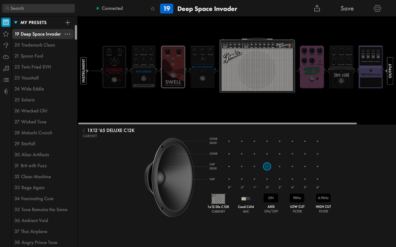The width and height of the screenshot is (396, 247).
Task: Select the Tape Echo pedal
Action: tap(341, 67)
